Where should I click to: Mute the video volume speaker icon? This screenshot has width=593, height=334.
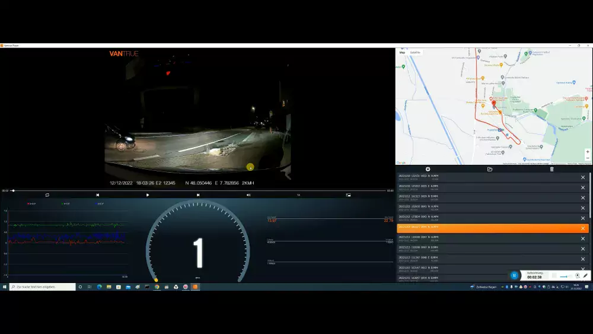[248, 195]
